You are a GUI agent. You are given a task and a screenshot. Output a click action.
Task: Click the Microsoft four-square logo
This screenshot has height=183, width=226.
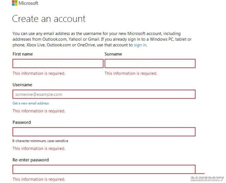(x=15, y=4)
